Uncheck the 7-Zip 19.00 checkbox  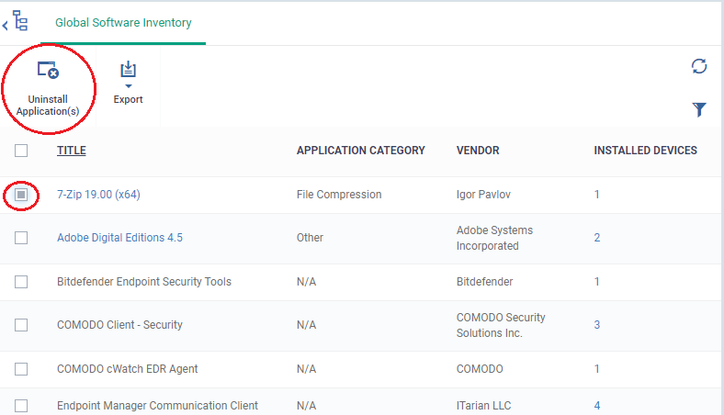click(x=21, y=195)
